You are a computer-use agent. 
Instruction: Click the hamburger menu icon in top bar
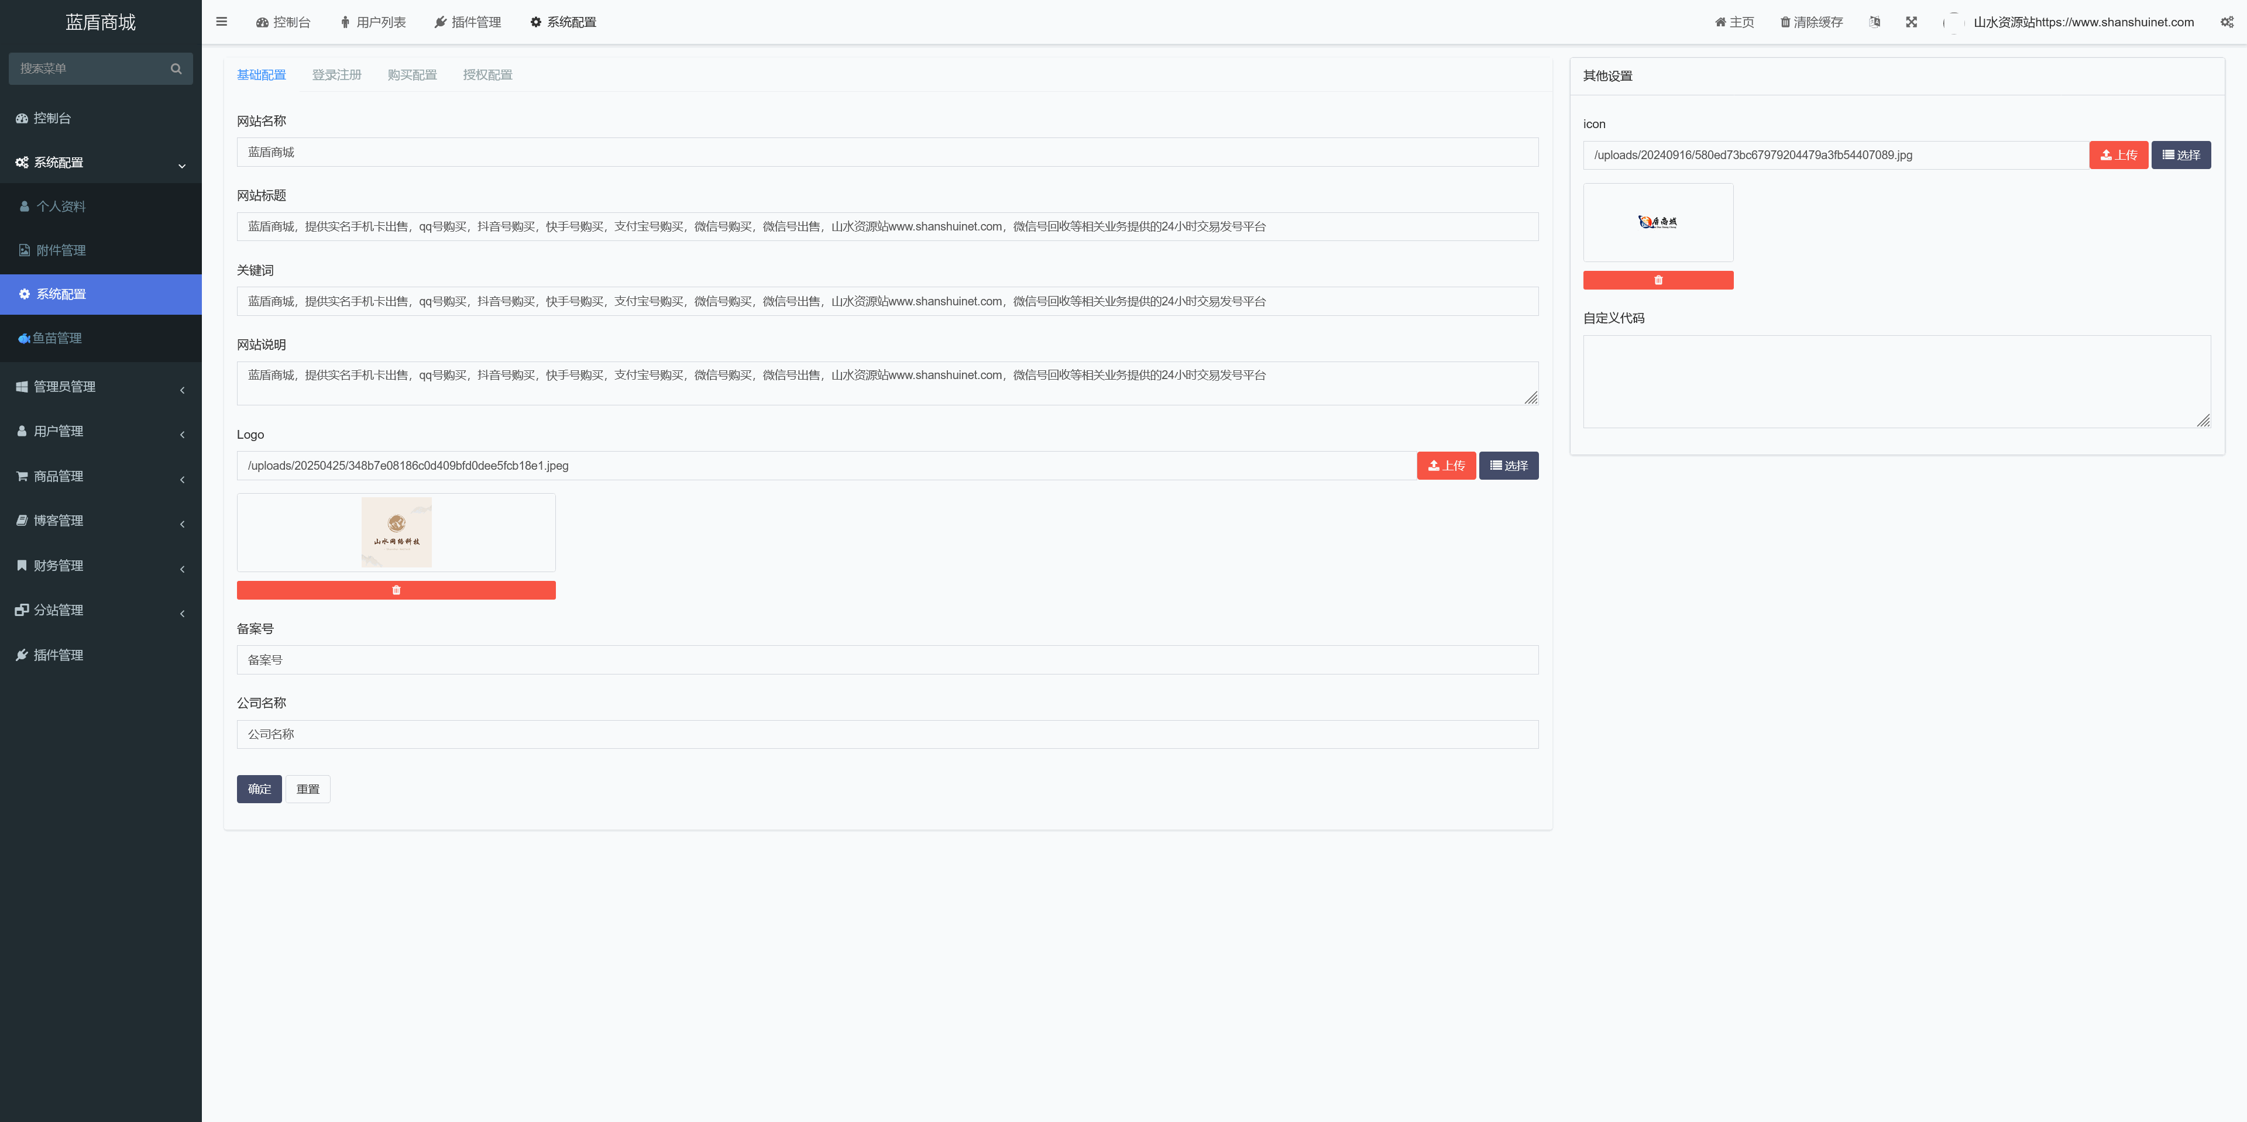point(221,22)
